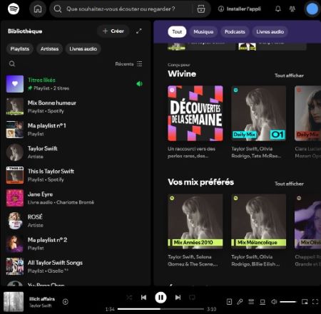
Task: Click the list view icon next to Récents
Action: (140, 63)
